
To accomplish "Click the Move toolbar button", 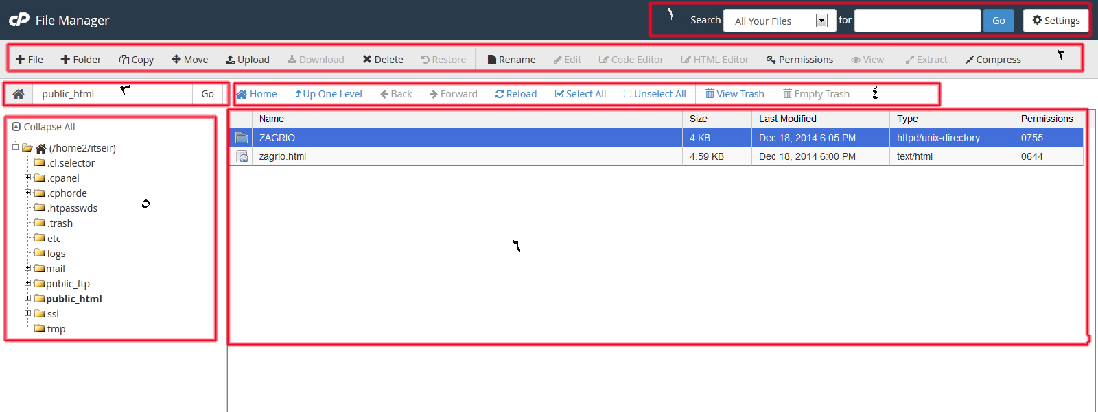I will click(x=190, y=60).
